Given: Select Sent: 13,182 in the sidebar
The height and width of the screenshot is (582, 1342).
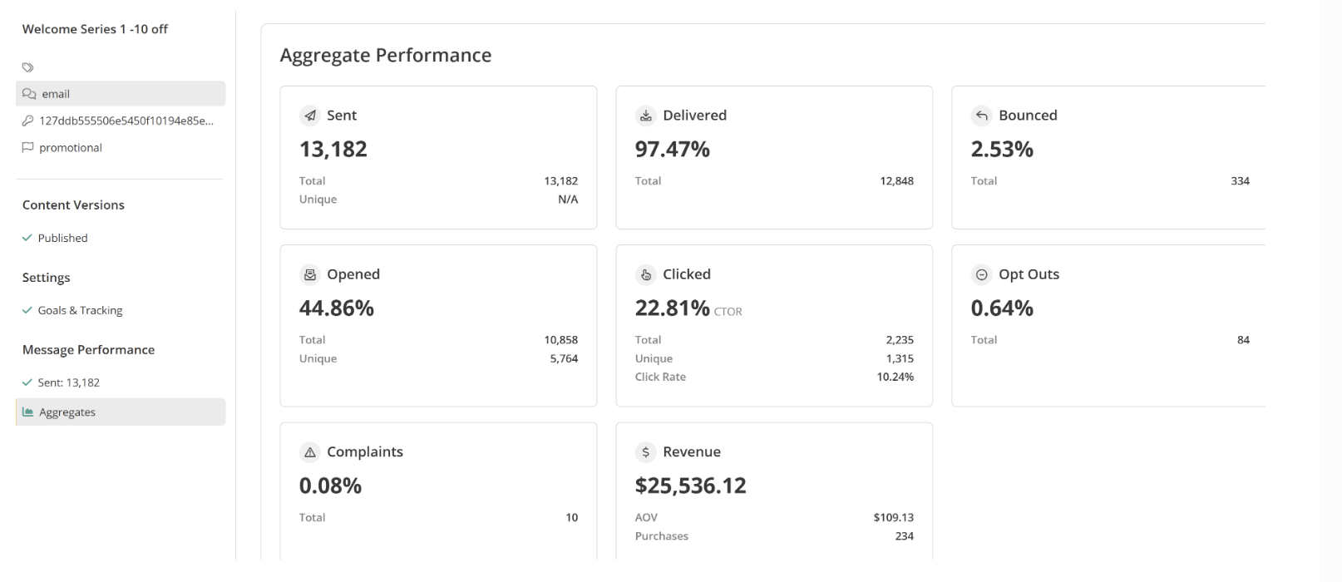Looking at the screenshot, I should [x=67, y=382].
